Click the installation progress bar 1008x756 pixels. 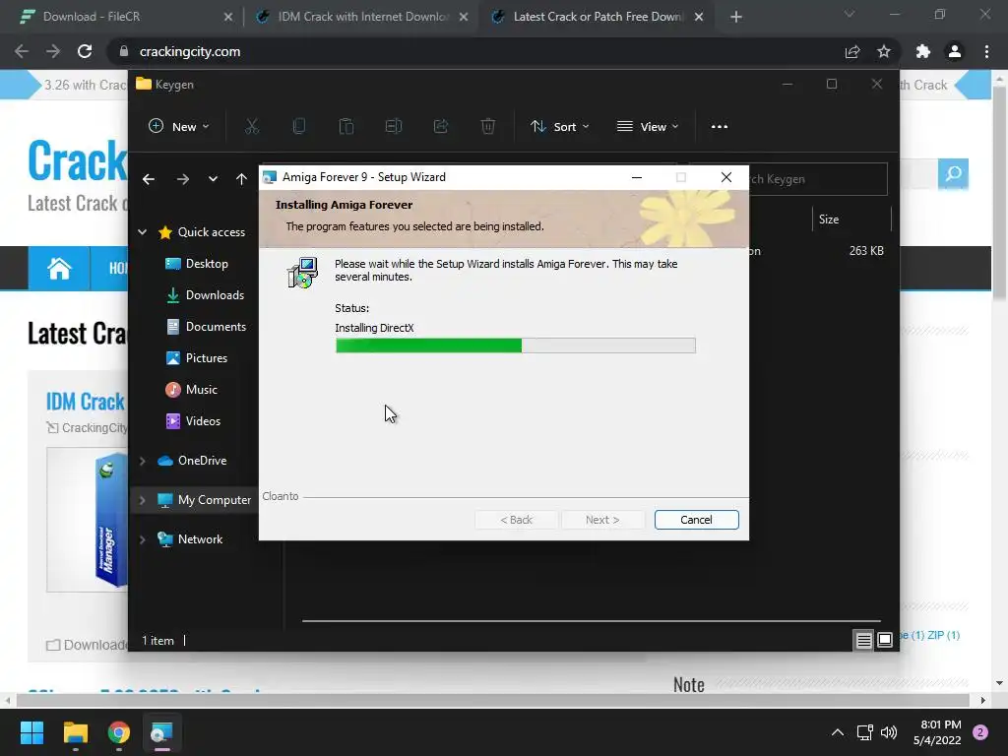pos(516,346)
